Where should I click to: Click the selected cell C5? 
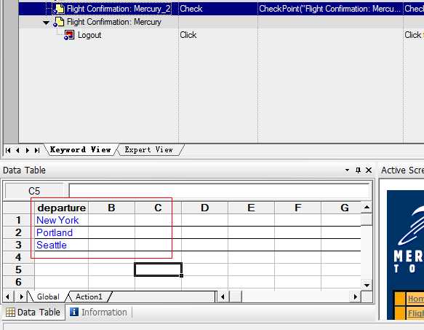pyautogui.click(x=159, y=270)
